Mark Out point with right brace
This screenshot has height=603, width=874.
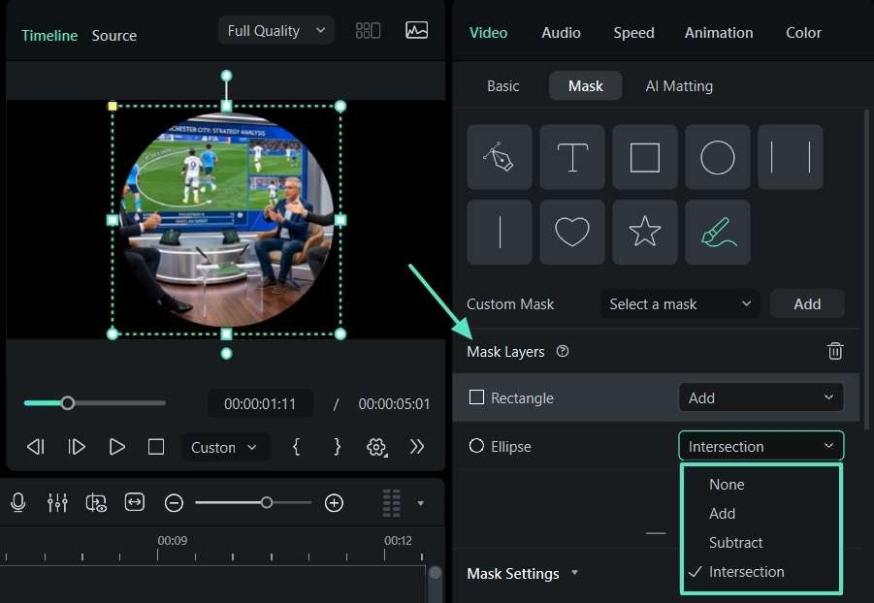(x=337, y=447)
